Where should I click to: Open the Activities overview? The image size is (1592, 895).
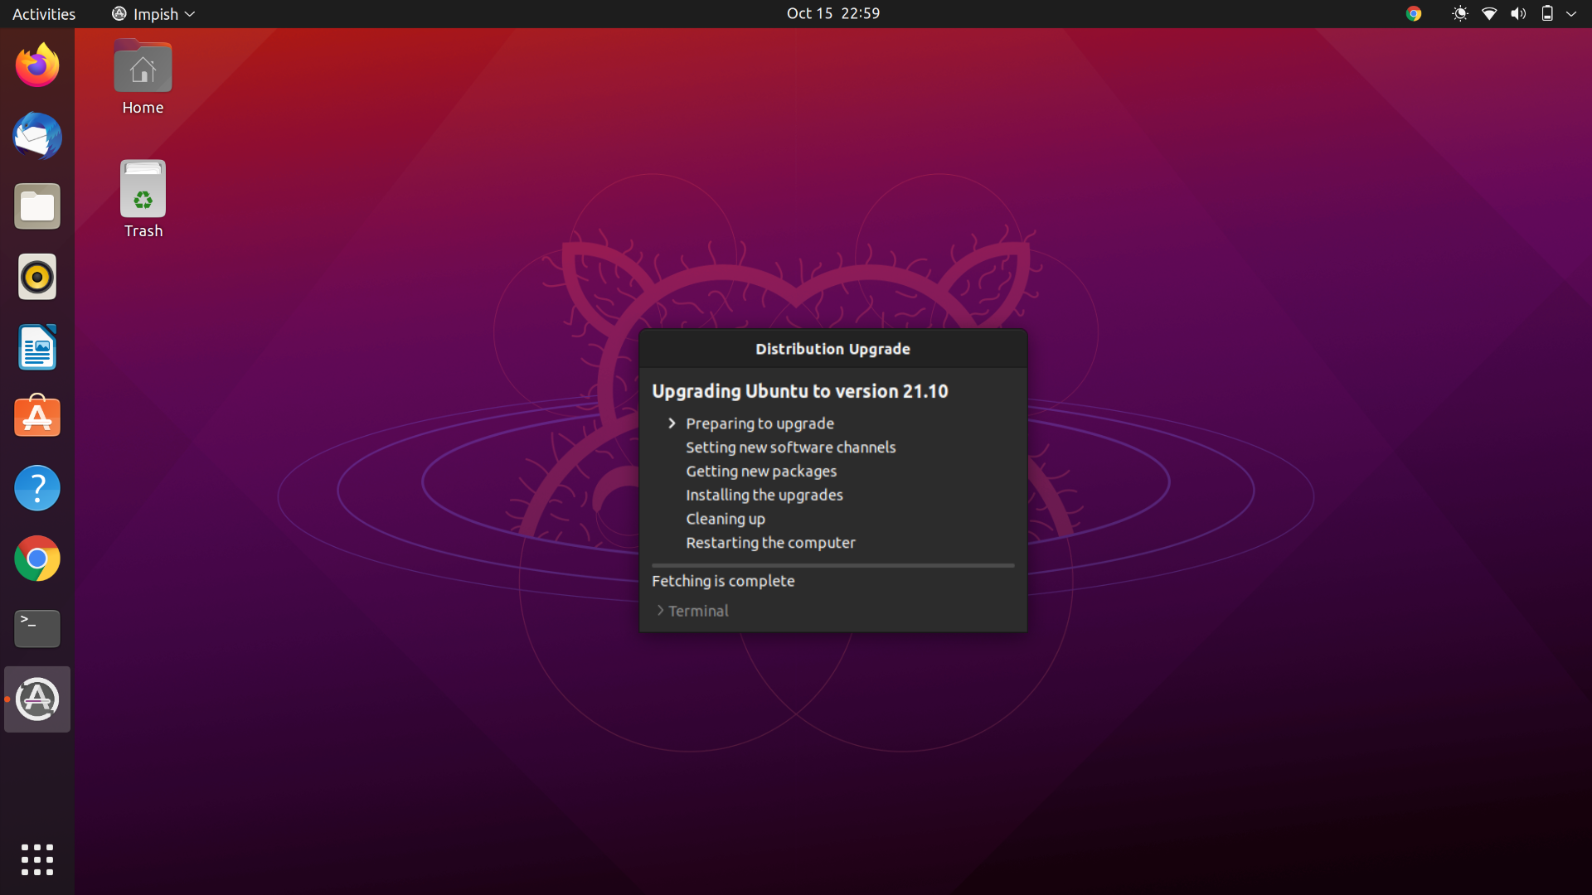pos(44,13)
